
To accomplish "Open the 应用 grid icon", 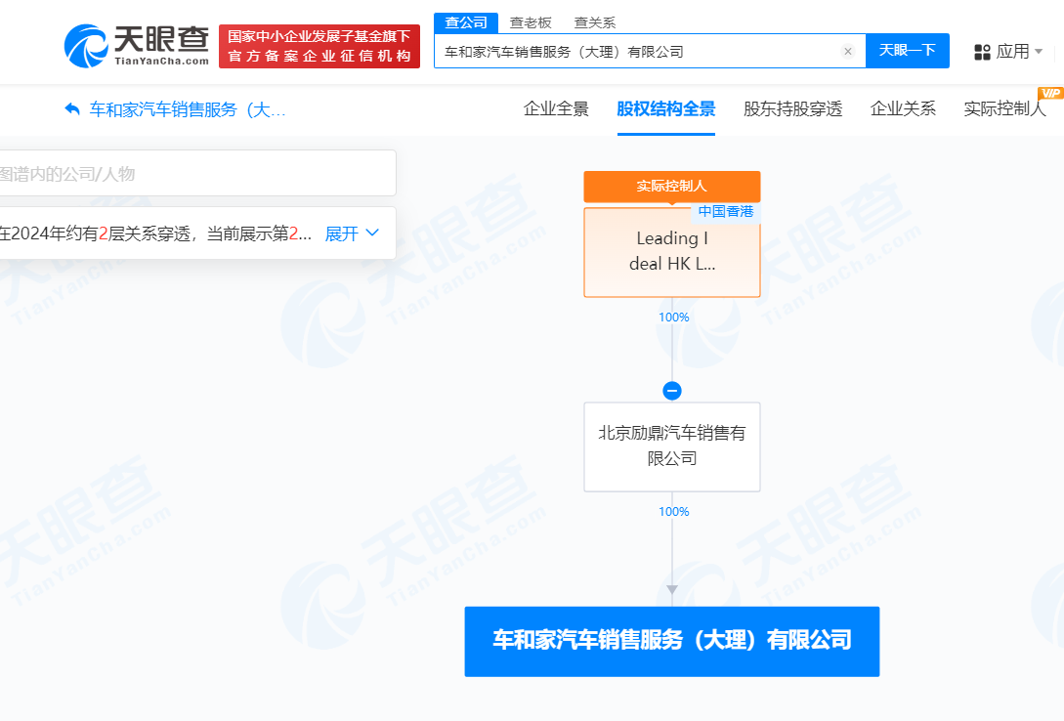I will 982,52.
